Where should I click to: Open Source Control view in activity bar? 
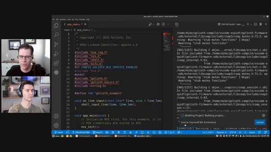point(56,44)
